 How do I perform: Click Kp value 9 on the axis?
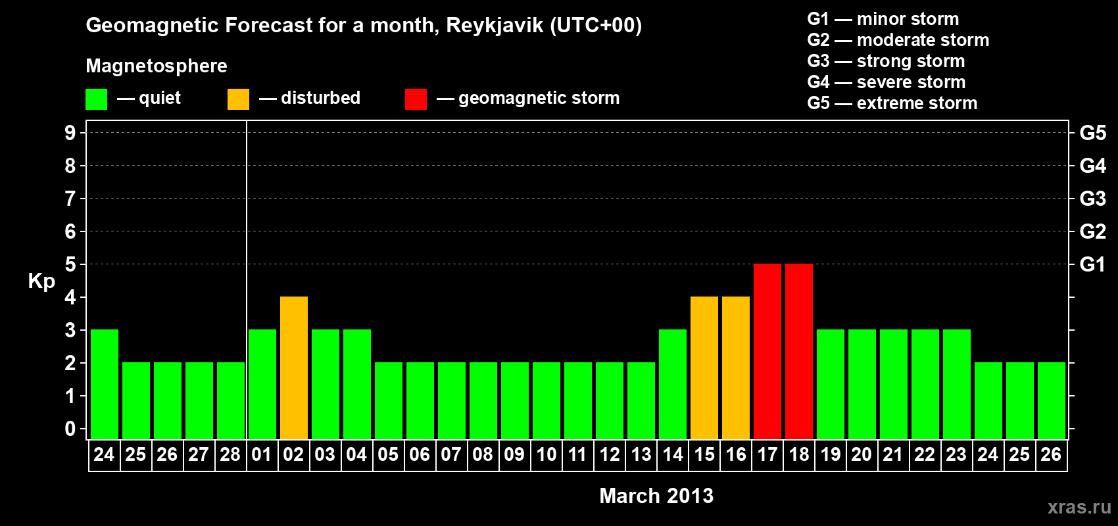[x=70, y=133]
